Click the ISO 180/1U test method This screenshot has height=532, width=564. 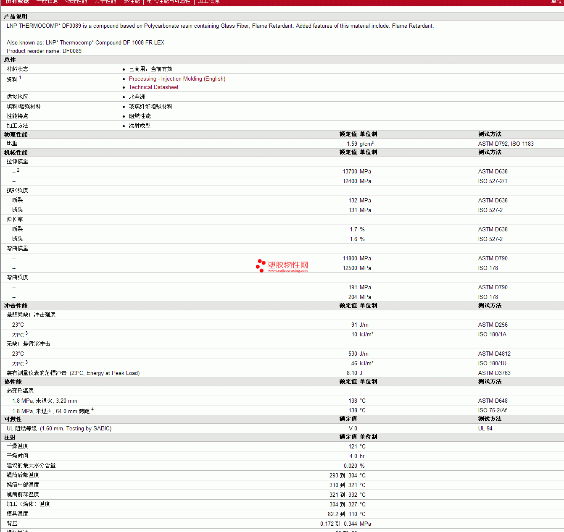point(492,363)
